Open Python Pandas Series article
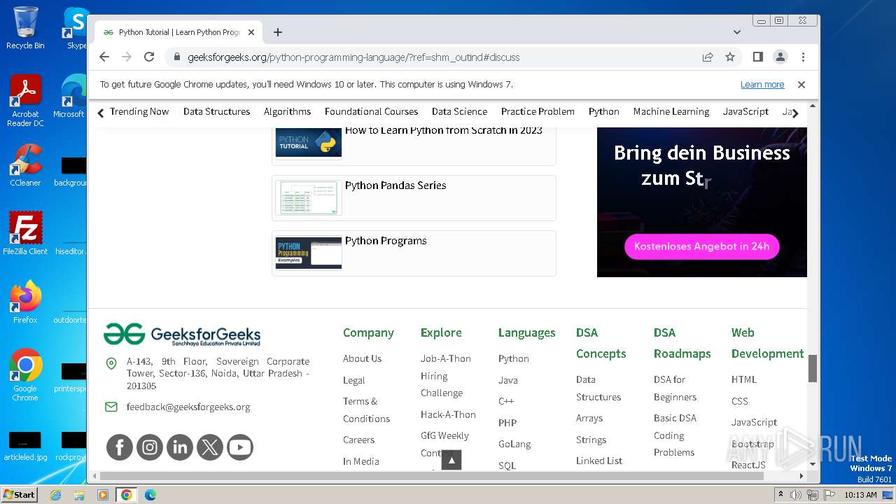 395,185
